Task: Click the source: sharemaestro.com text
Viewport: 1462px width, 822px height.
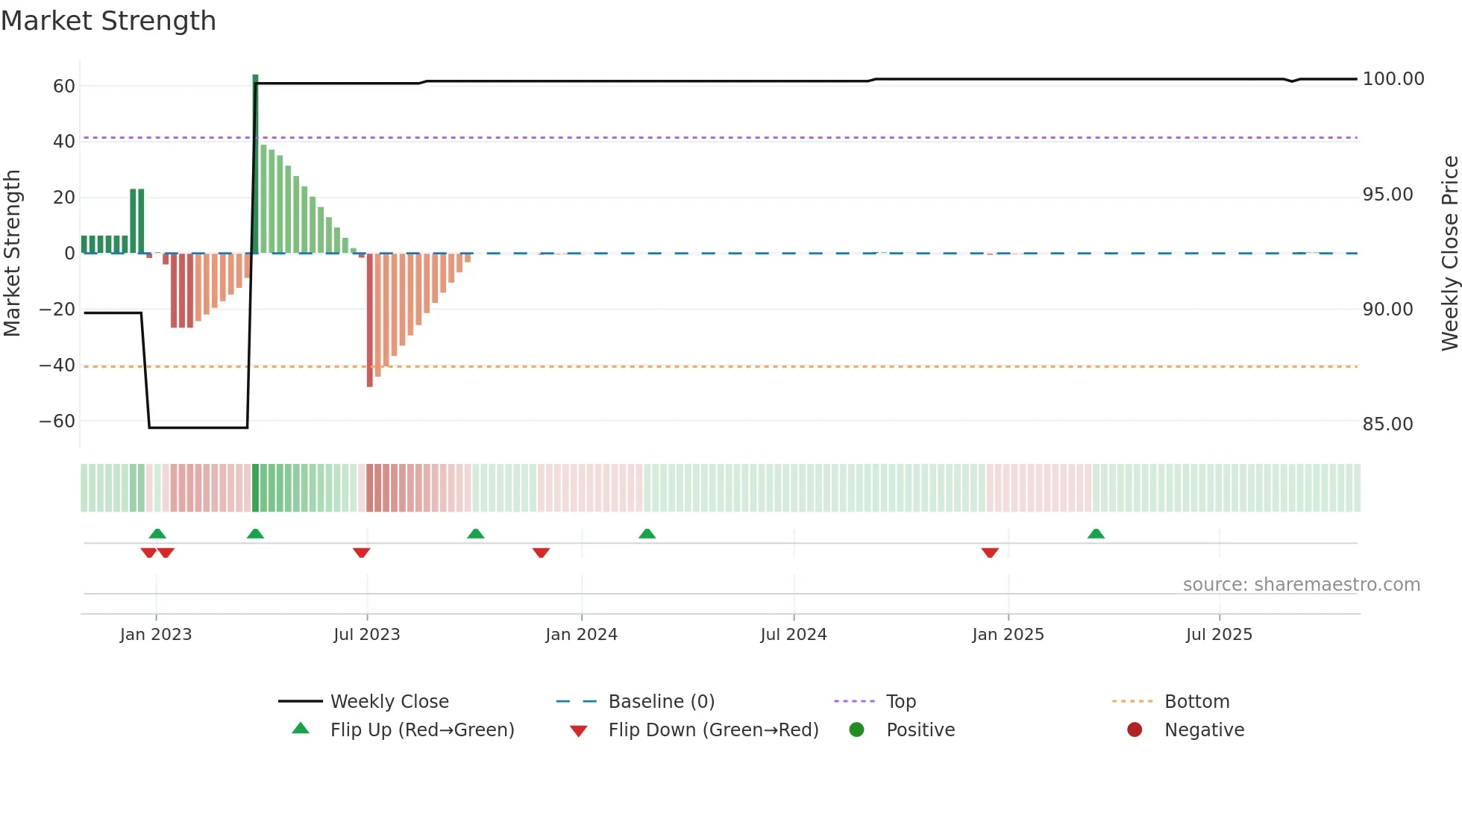Action: click(x=1302, y=585)
